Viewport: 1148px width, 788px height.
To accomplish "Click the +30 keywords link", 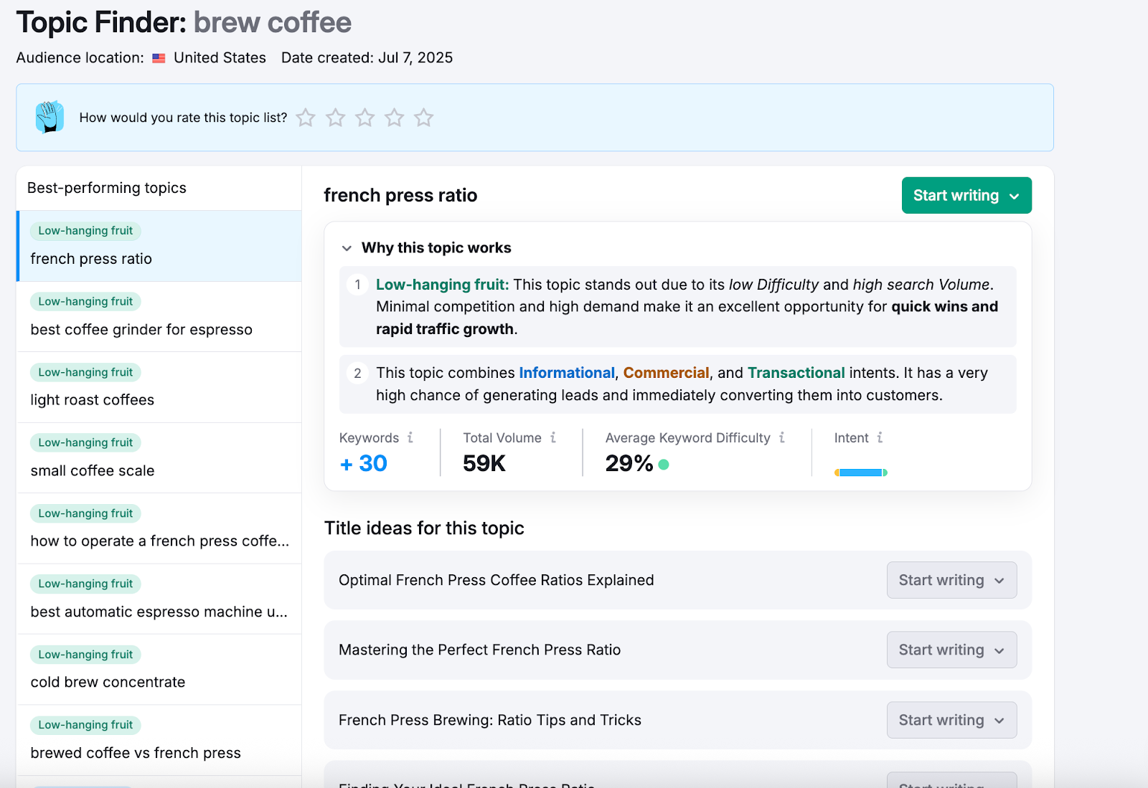I will pos(364,464).
